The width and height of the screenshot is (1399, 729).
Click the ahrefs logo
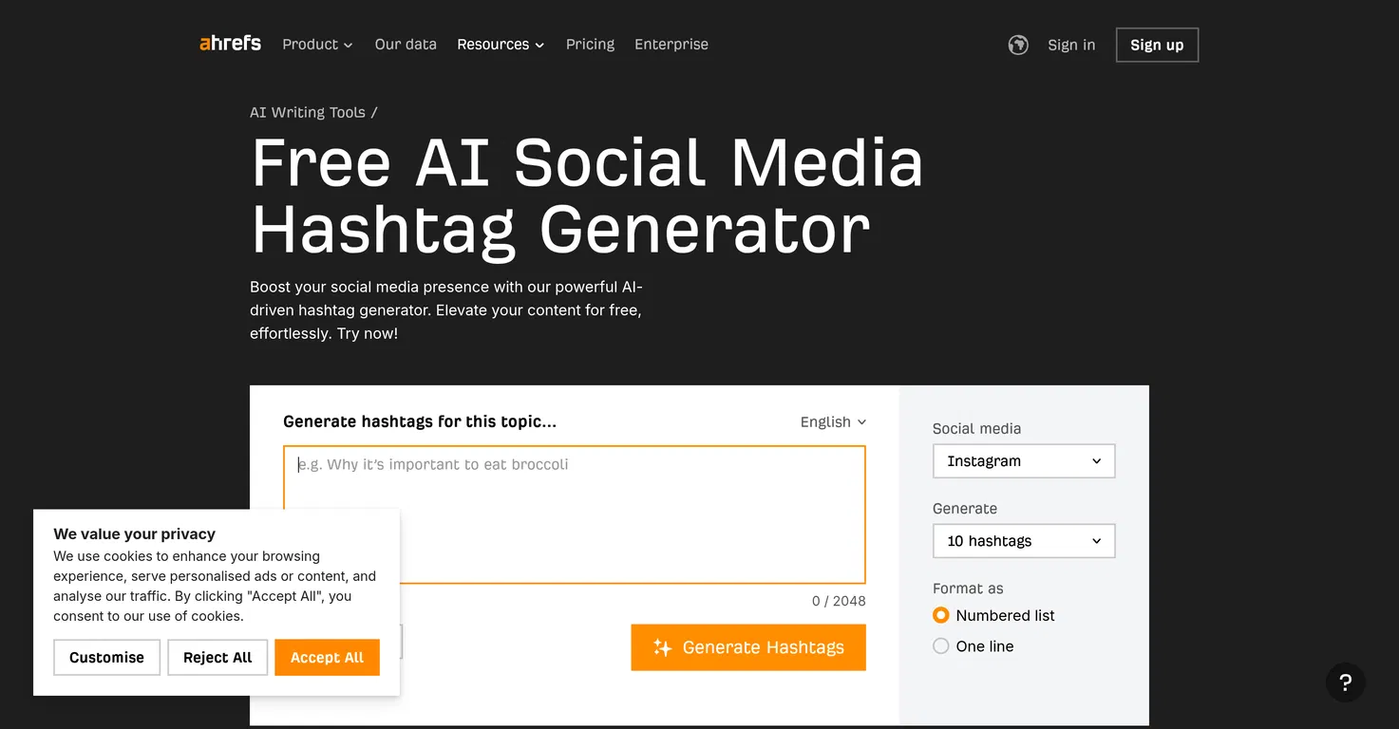230,44
